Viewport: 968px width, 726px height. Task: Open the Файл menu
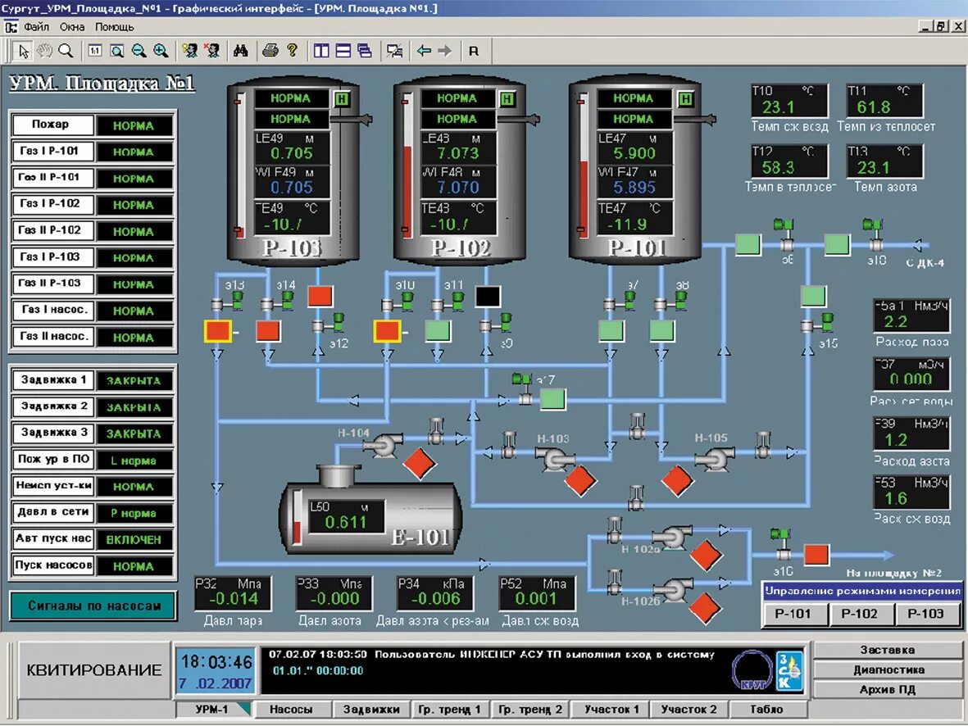(x=36, y=27)
